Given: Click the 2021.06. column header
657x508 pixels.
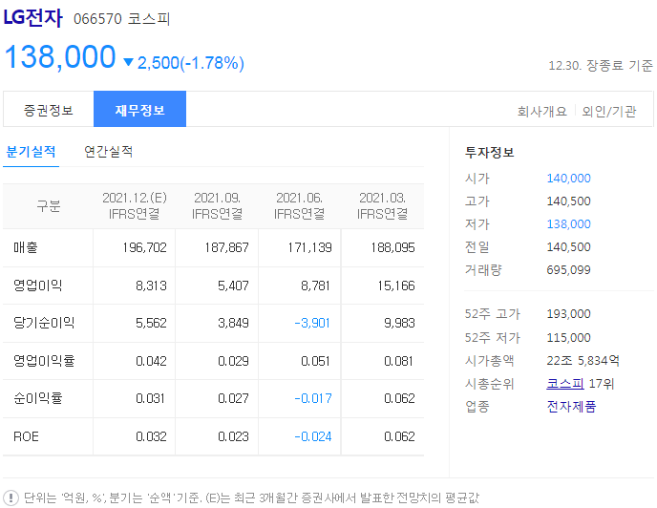Looking at the screenshot, I should click(x=299, y=206).
